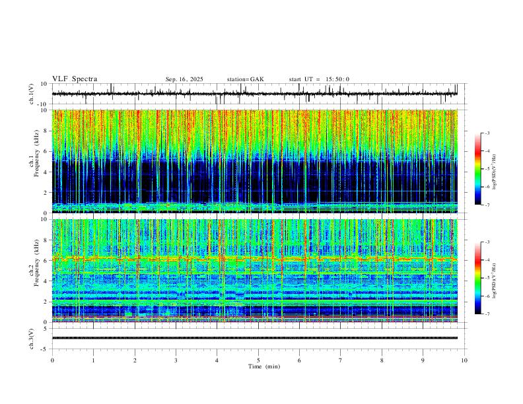Screen dimensions: 523x404
Task: Click the "Time (min)" axis label
Action: (264, 366)
